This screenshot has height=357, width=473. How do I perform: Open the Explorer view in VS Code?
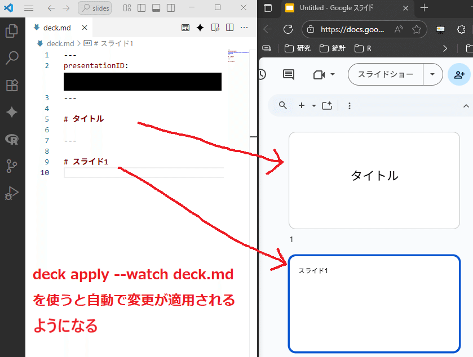[12, 31]
